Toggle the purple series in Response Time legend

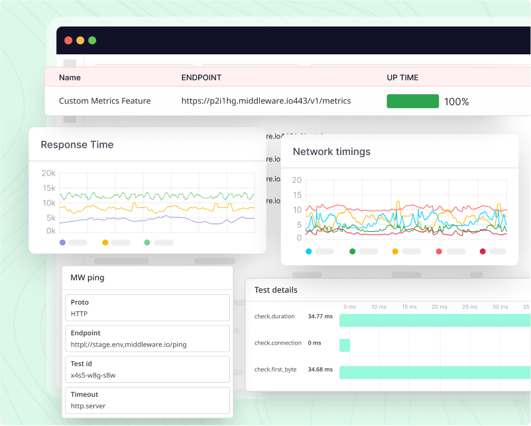point(62,243)
